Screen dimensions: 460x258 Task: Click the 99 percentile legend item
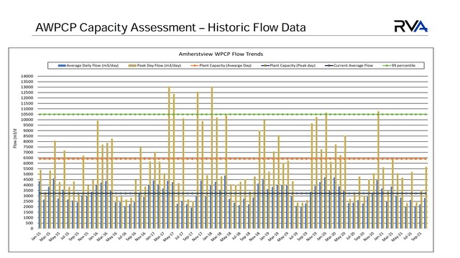tap(399, 65)
